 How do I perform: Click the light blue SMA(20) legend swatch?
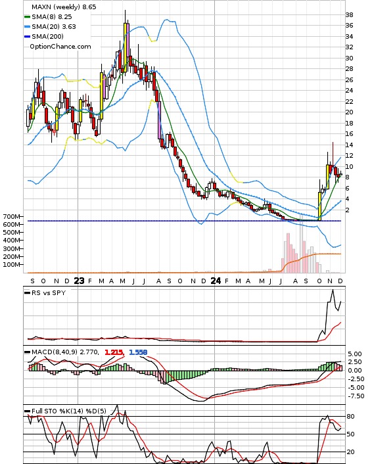click(x=27, y=27)
